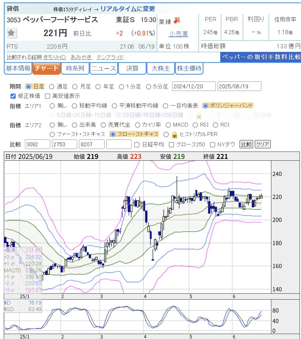This screenshot has width=301, height=339.
Task: Open the 決算 tab
Action: coord(132,68)
